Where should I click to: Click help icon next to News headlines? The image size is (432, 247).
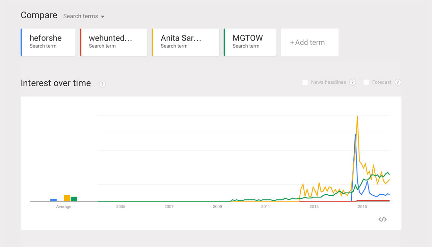pyautogui.click(x=353, y=82)
